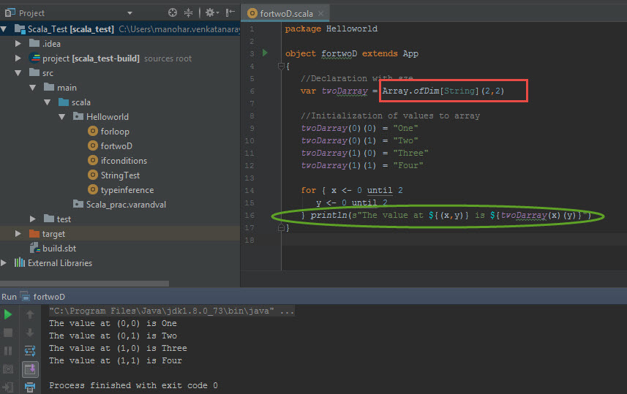Click the down stack trace arrow
The height and width of the screenshot is (394, 627).
click(x=30, y=333)
